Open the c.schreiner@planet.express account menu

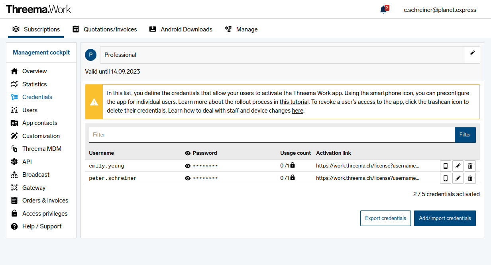pos(440,10)
